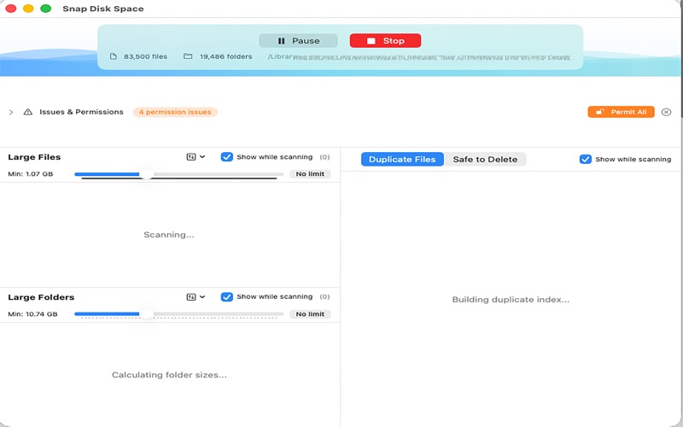
Task: Stop the running scan
Action: [385, 40]
